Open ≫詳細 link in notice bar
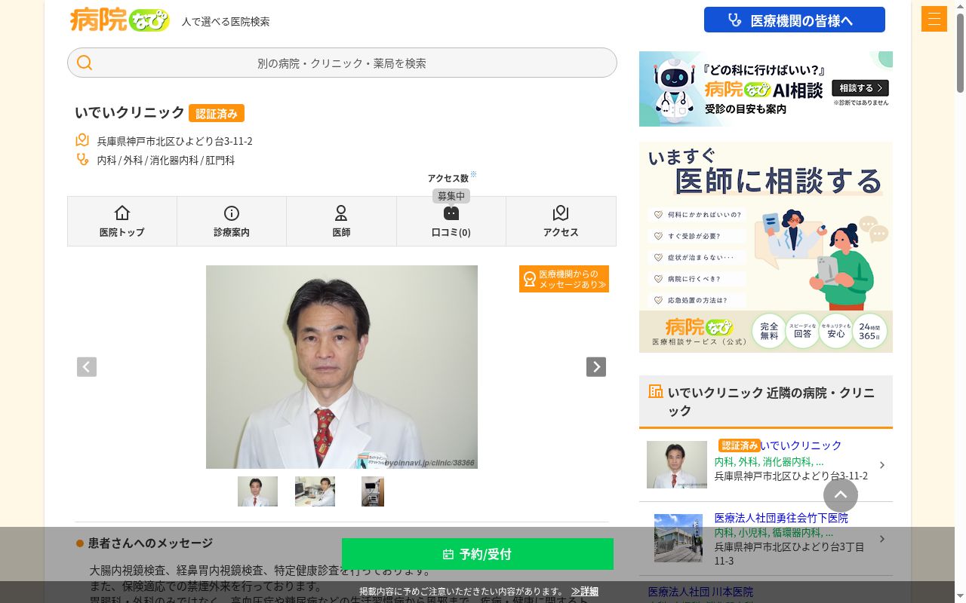Viewport: 966px width, 603px height. pyautogui.click(x=585, y=592)
